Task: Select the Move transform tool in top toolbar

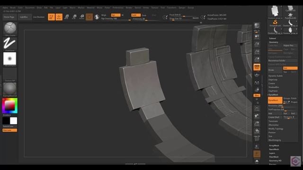Action: point(66,17)
